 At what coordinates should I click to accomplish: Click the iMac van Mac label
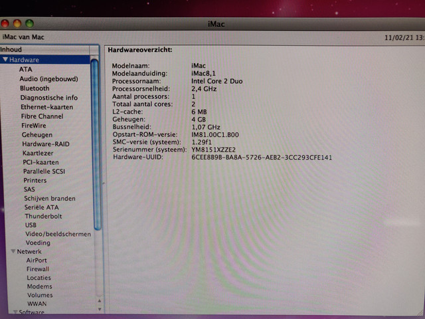click(23, 37)
